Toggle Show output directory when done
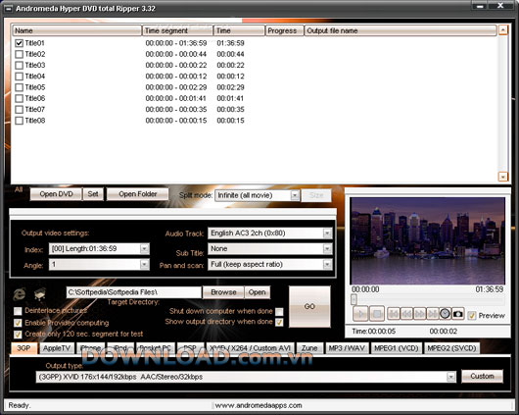Screen dimensions: 519x415 click(279, 322)
